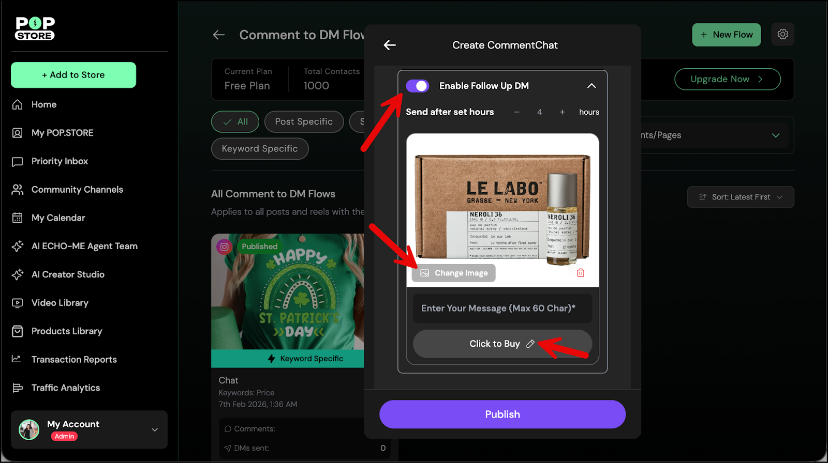
Task: Toggle off Enable Follow Up DM switch
Action: pos(417,86)
